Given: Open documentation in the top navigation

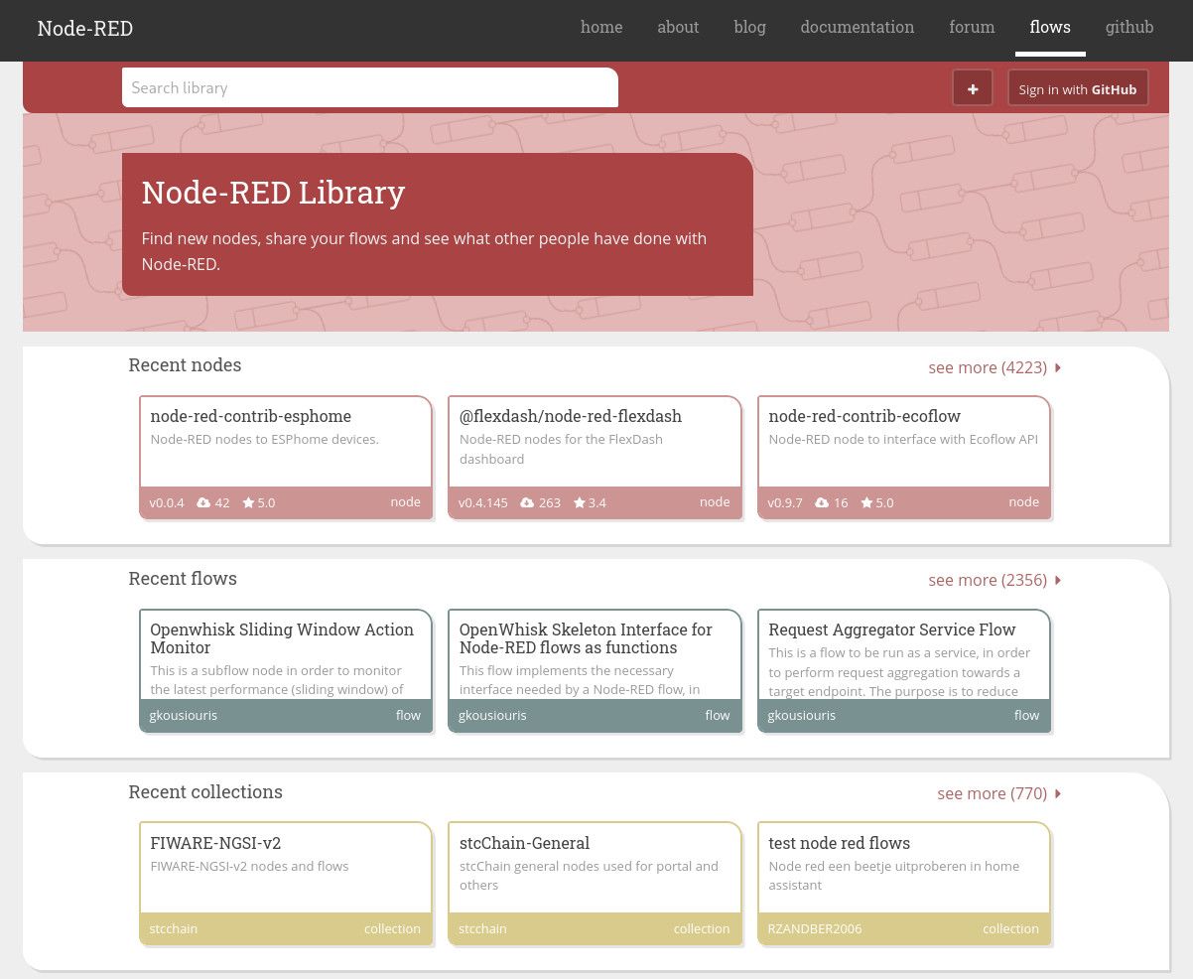Looking at the screenshot, I should coord(858,28).
